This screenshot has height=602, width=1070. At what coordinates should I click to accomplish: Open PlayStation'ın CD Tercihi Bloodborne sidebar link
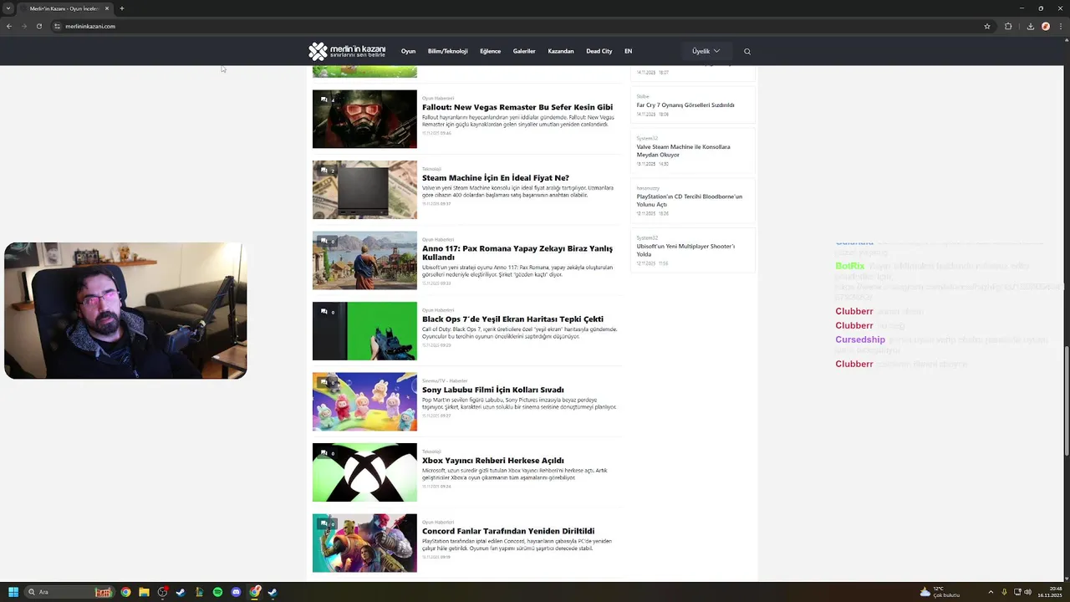tap(690, 200)
